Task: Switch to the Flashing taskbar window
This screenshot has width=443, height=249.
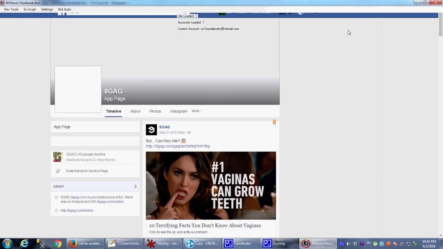Action: 279,243
